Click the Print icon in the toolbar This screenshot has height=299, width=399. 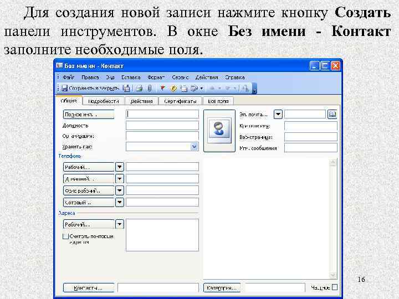coord(139,88)
